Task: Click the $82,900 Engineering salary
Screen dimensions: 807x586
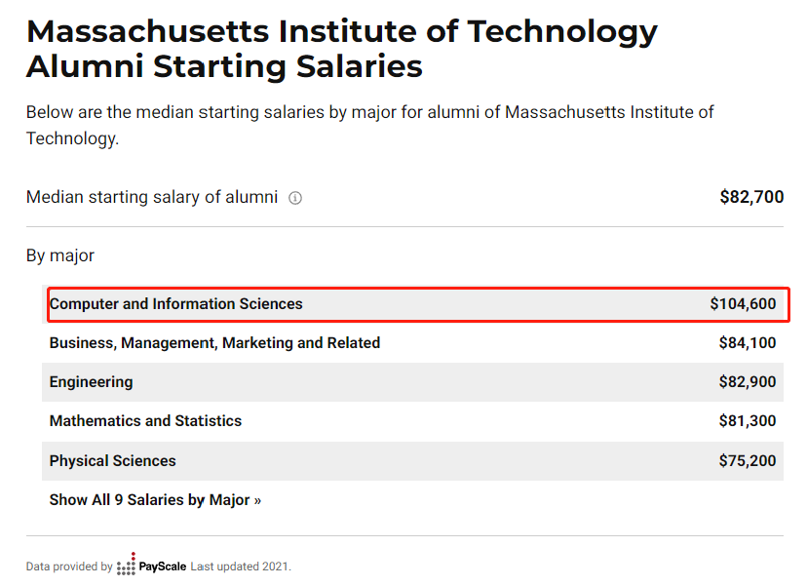Action: click(x=748, y=382)
